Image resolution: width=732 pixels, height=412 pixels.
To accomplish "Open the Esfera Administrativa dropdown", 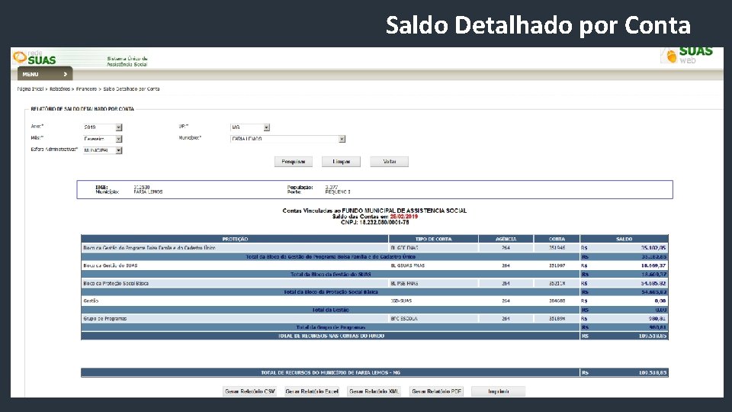I will tap(103, 150).
